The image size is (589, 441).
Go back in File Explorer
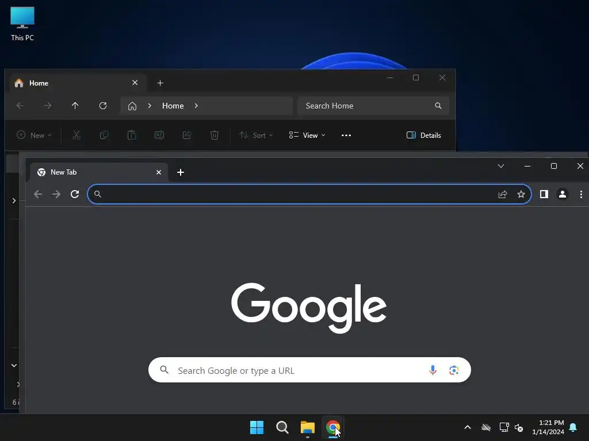coord(20,106)
